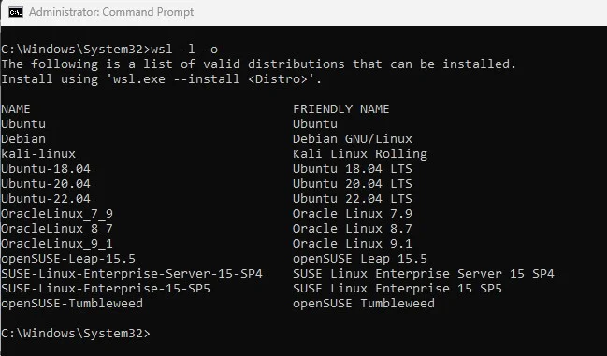
Task: Click the Command Prompt icon in title bar
Action: click(16, 12)
